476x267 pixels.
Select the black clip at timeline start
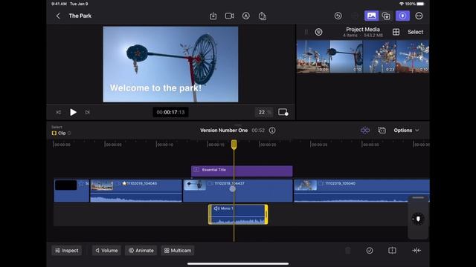(71, 191)
